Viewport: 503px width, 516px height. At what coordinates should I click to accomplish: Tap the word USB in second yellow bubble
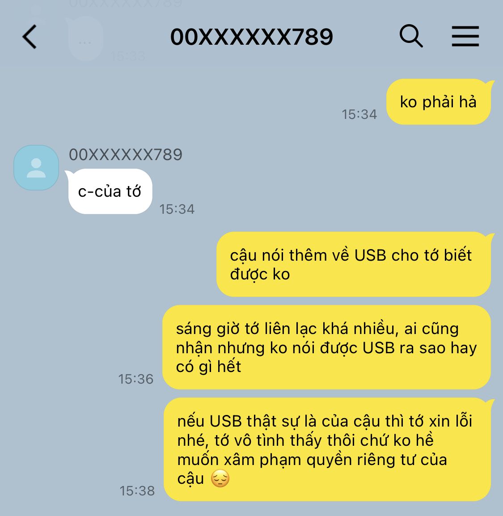pos(370,255)
